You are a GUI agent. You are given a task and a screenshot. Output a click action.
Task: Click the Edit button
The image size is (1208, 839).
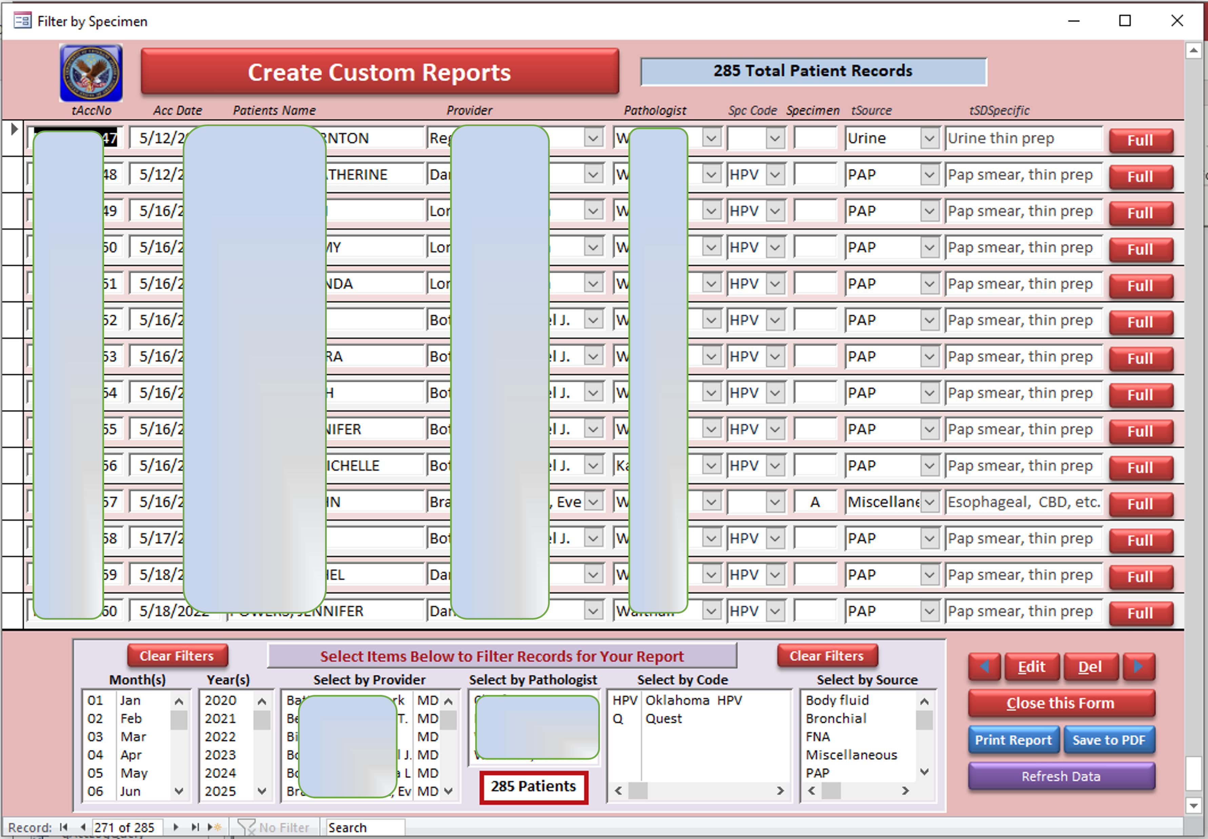pyautogui.click(x=1032, y=666)
